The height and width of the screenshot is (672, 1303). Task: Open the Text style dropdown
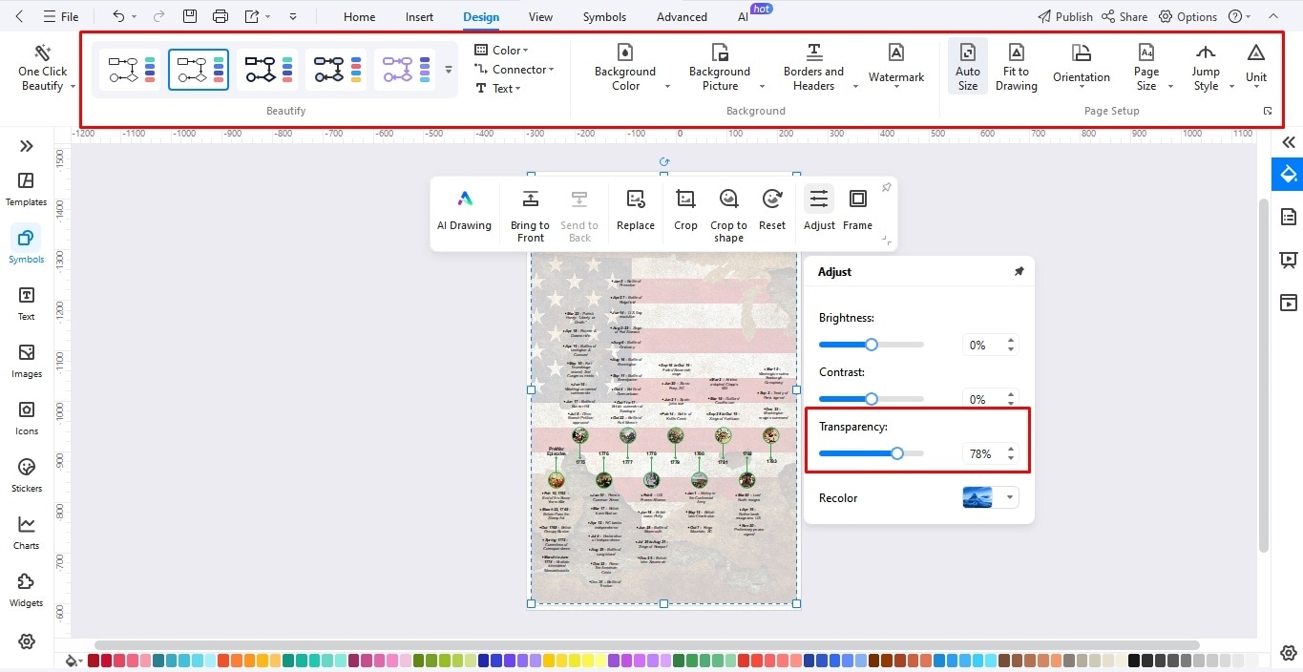498,89
